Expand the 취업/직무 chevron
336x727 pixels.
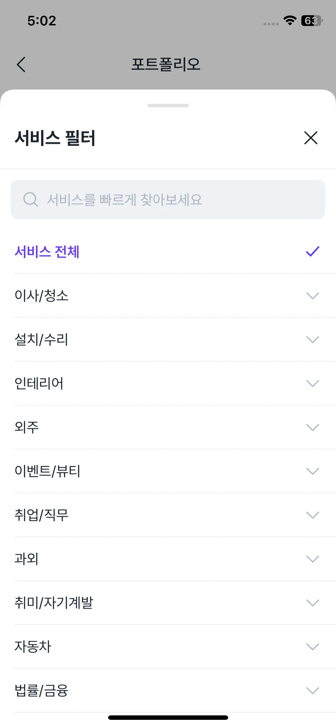312,515
